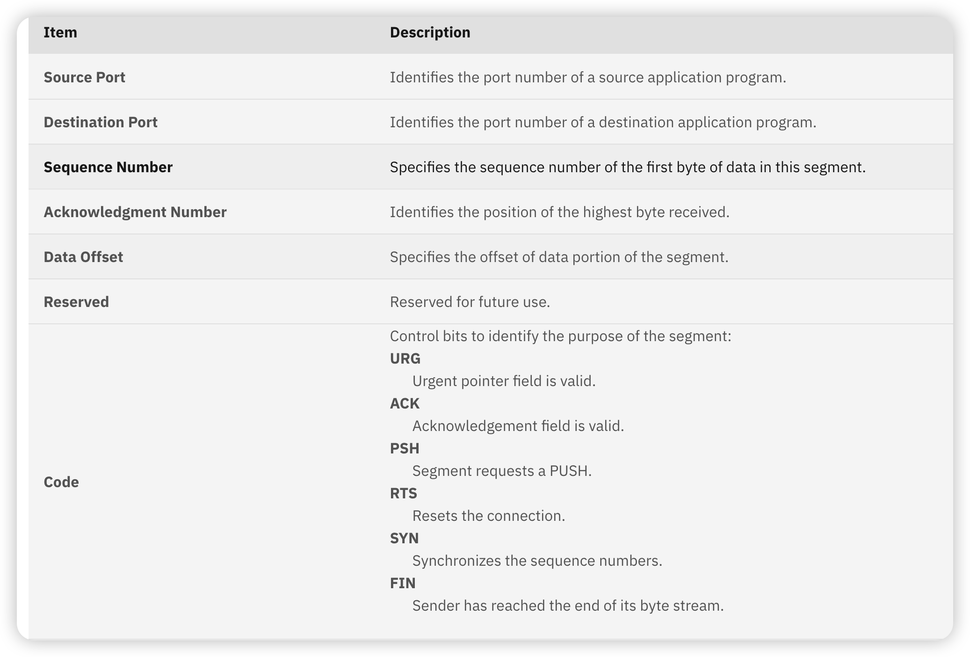Viewport: 970px width, 657px height.
Task: Select the Destination Port row label
Action: 100,122
